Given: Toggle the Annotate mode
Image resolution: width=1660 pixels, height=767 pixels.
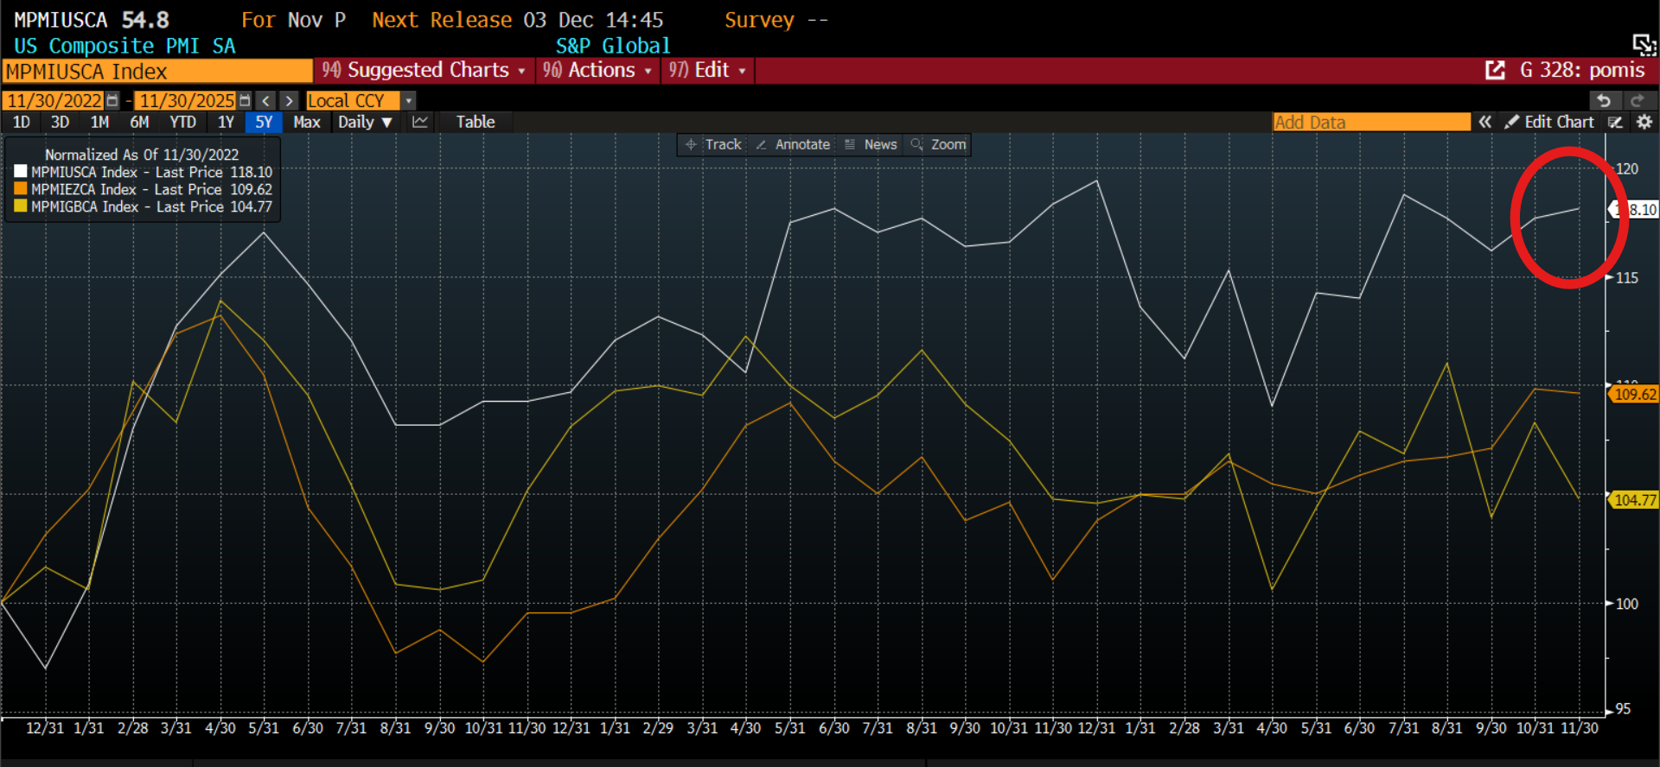Looking at the screenshot, I should (x=793, y=145).
